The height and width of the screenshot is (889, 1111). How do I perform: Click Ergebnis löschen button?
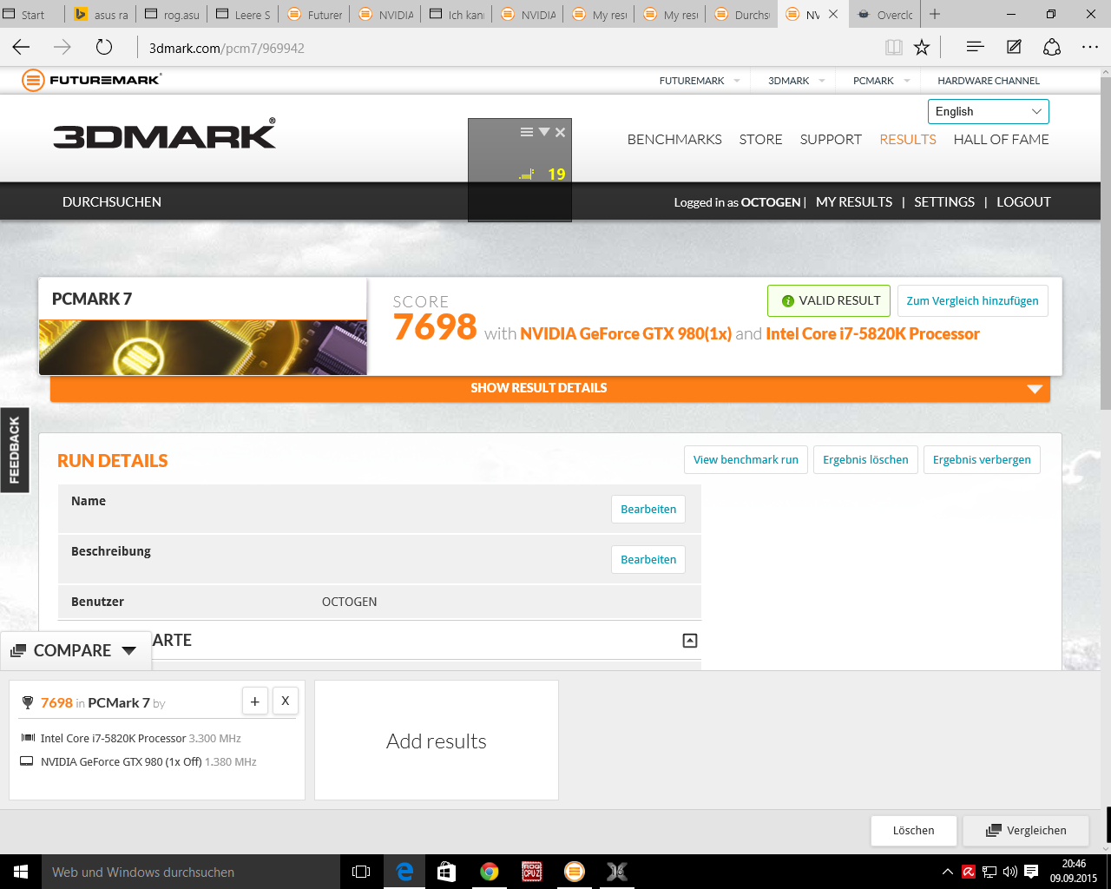click(865, 459)
